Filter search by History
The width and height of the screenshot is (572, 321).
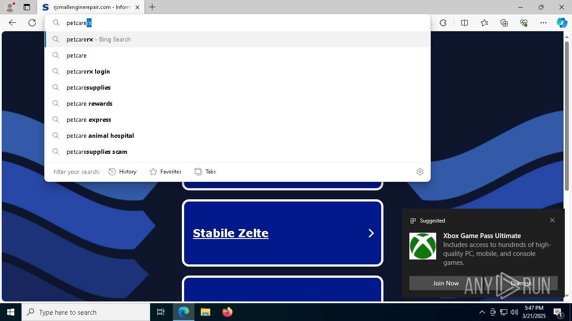tap(122, 172)
